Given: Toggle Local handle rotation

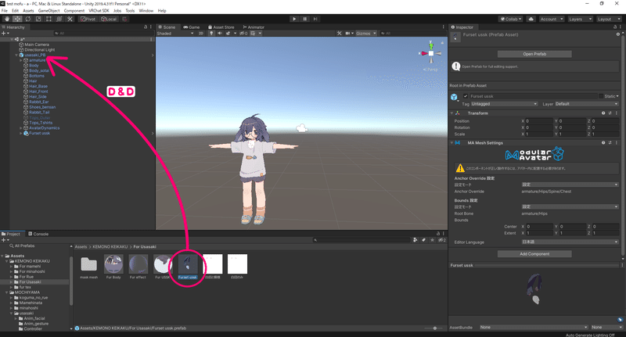Looking at the screenshot, I should tap(109, 19).
